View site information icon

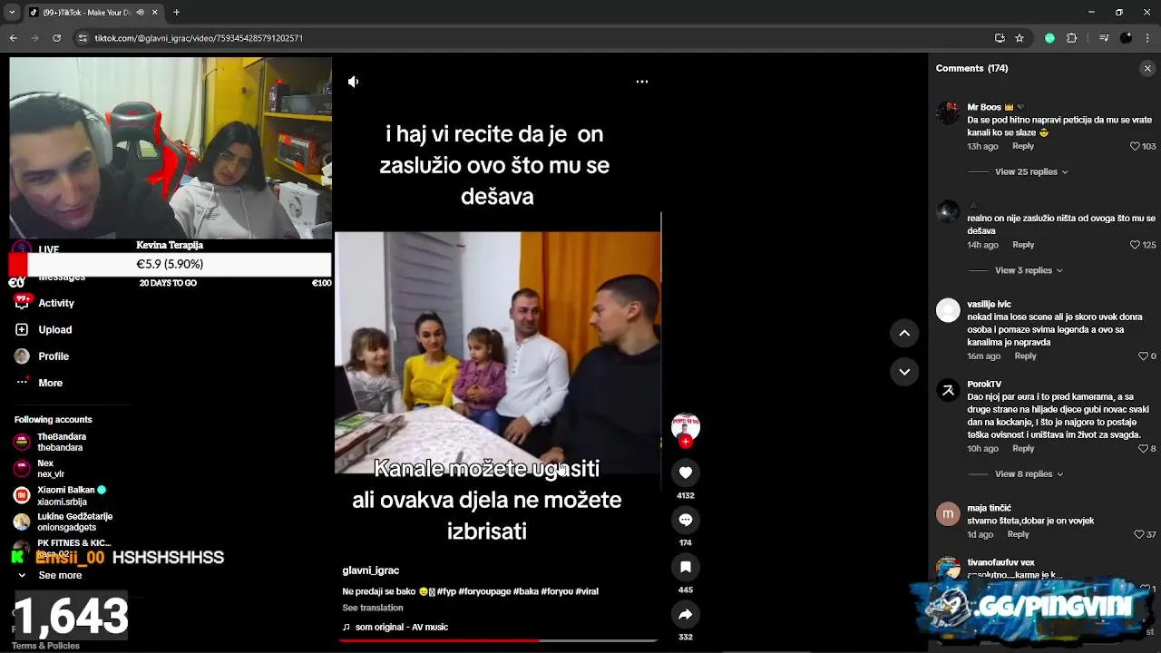click(83, 38)
